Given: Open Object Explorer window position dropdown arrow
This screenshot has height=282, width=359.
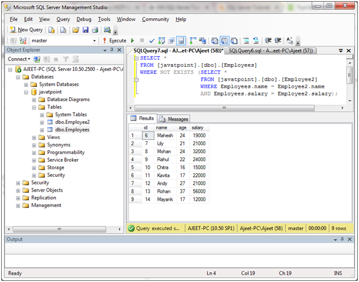Looking at the screenshot, I should (105, 50).
